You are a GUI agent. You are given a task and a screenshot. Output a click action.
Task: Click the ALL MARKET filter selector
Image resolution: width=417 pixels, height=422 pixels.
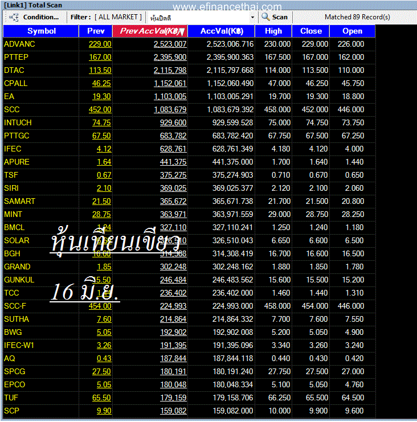click(x=118, y=17)
